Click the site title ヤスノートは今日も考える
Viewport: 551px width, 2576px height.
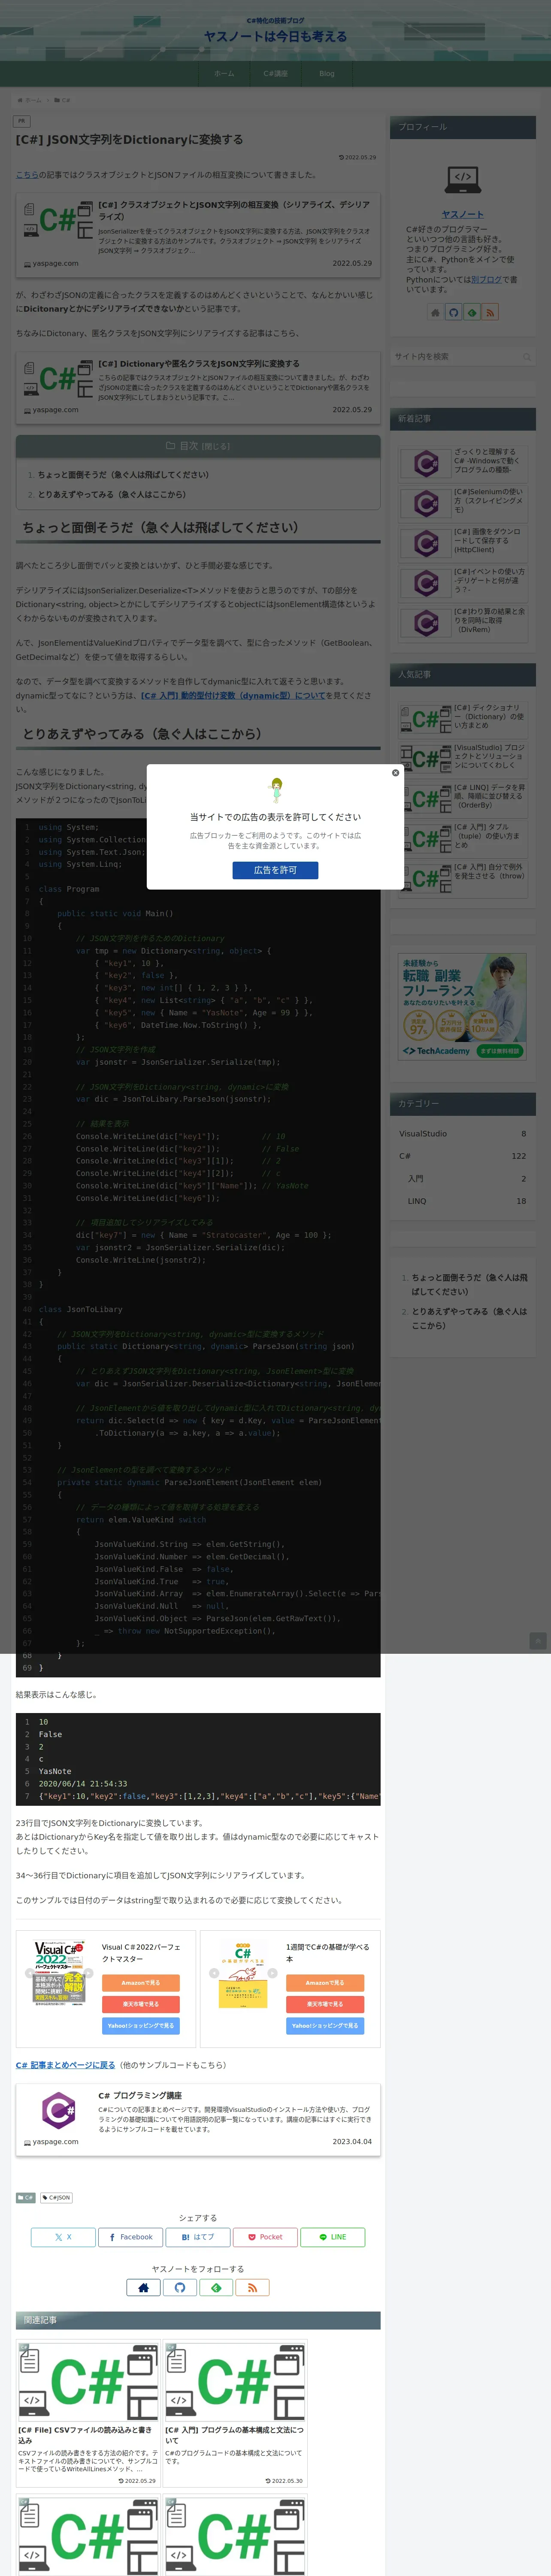point(275,36)
